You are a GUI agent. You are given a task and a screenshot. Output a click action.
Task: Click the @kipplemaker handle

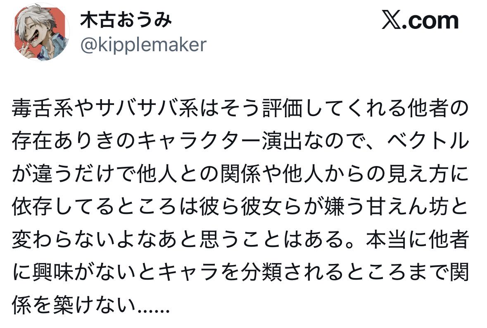pyautogui.click(x=143, y=45)
